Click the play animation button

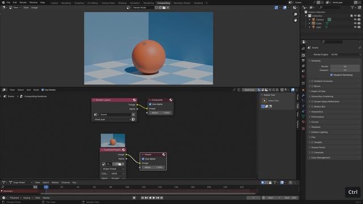[154, 198]
